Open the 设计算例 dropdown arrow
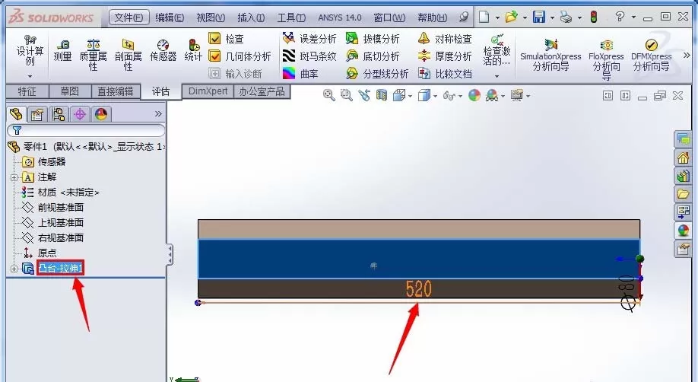 click(x=30, y=76)
